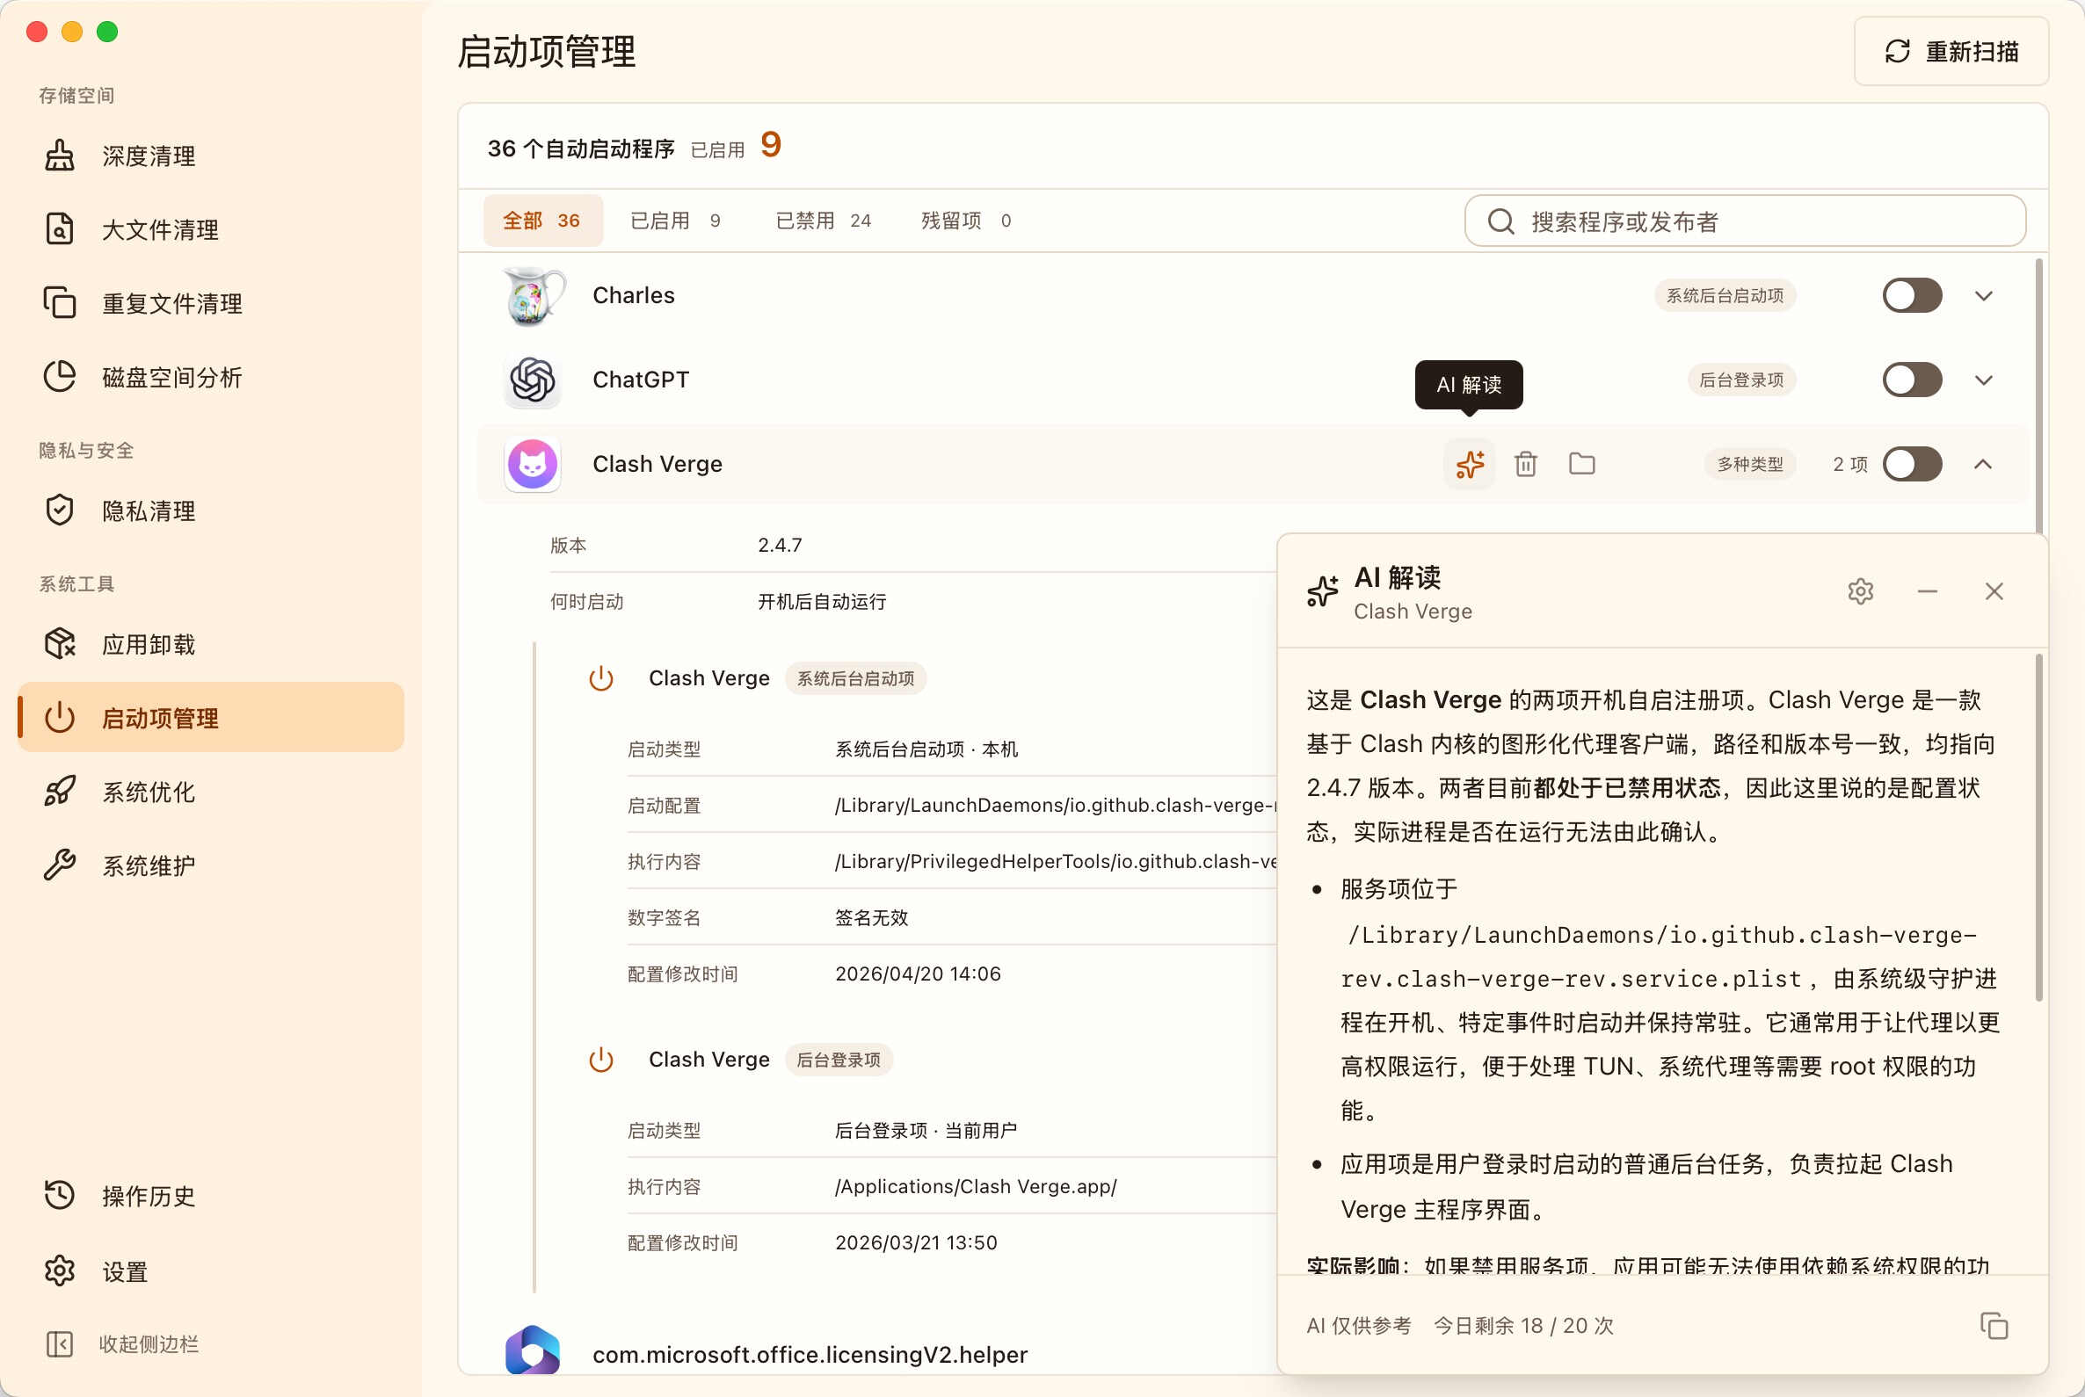Screen dimensions: 2085x1397
Task: Click the 后台登录项 tag on ChatGPT
Action: coord(1741,380)
